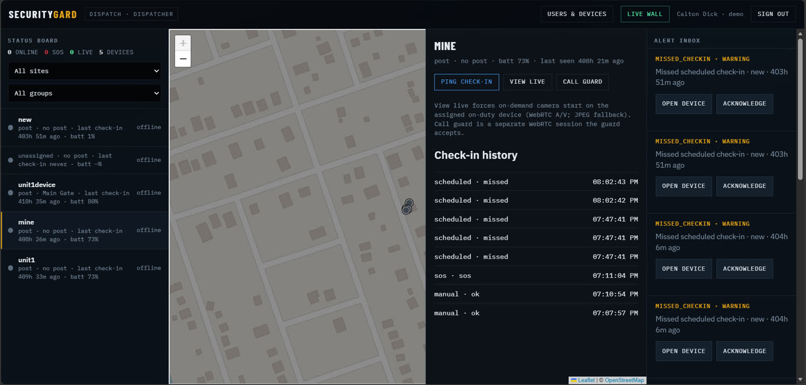Send a Ping Check-in to device

click(466, 82)
